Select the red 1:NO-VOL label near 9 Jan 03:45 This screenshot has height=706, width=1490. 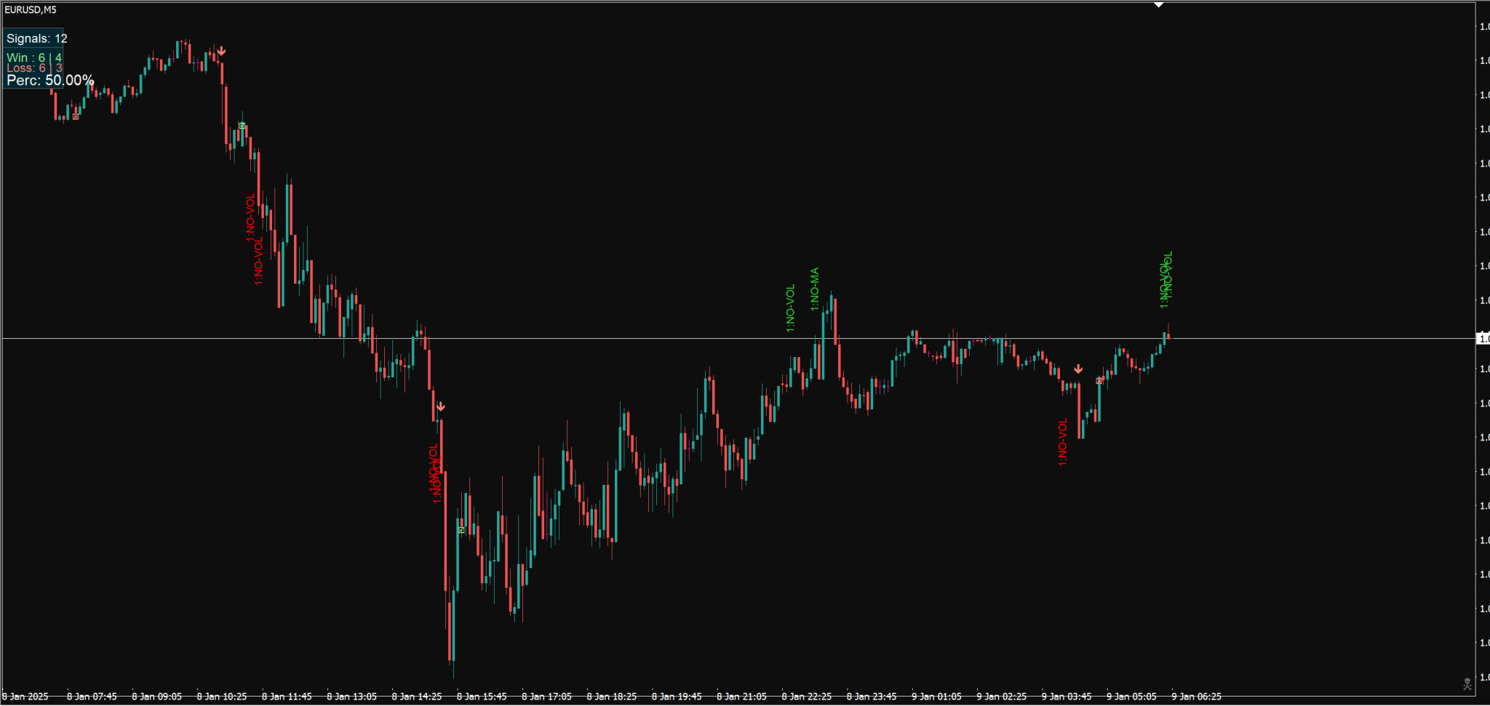coord(1063,441)
